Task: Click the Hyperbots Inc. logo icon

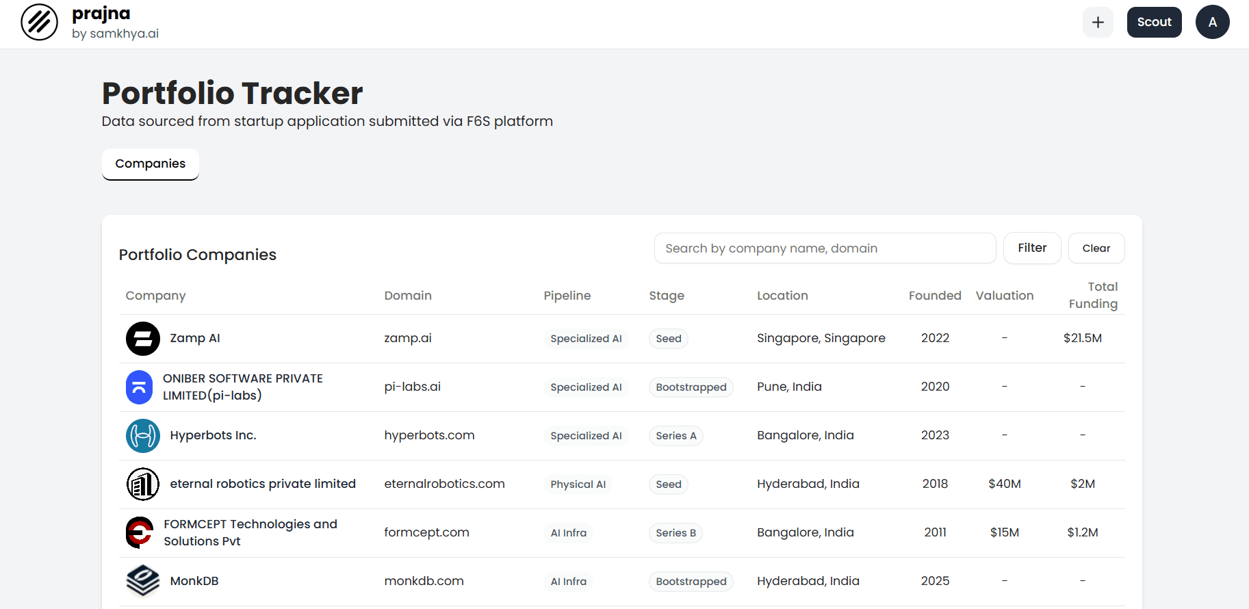Action: (x=142, y=436)
